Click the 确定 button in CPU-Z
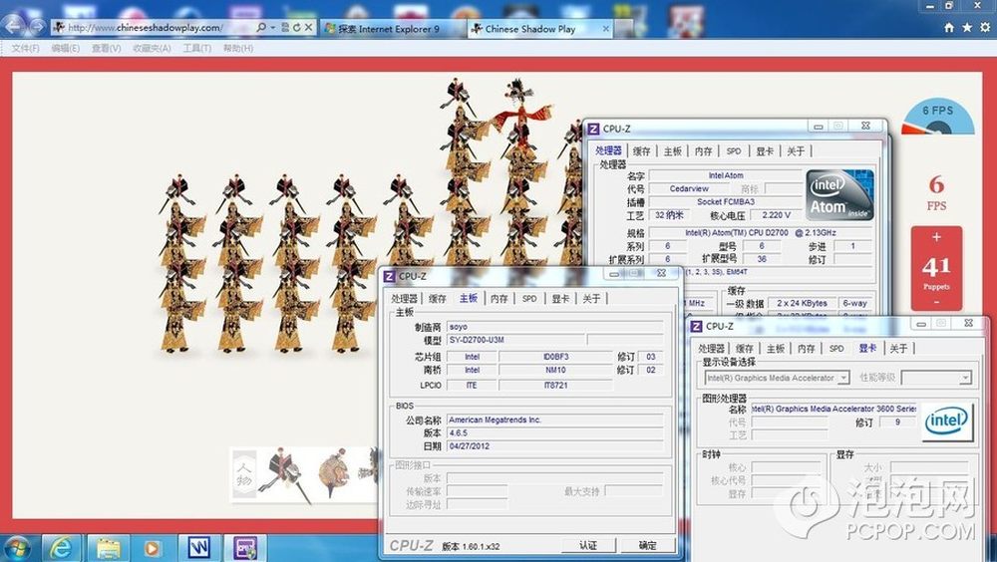This screenshot has width=997, height=562. 648,545
